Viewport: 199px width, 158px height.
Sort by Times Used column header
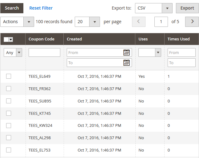point(178,39)
